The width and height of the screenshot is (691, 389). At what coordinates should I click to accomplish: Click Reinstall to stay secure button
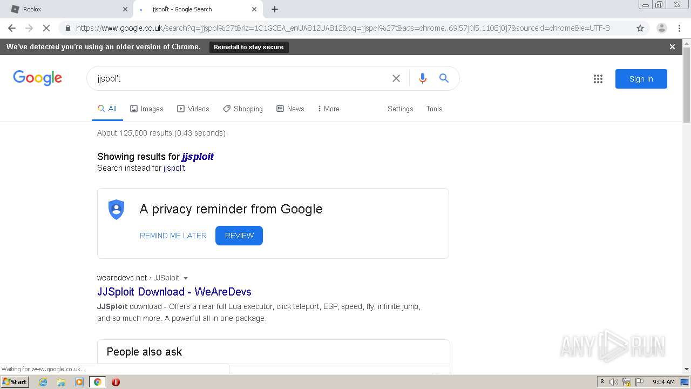click(x=249, y=47)
